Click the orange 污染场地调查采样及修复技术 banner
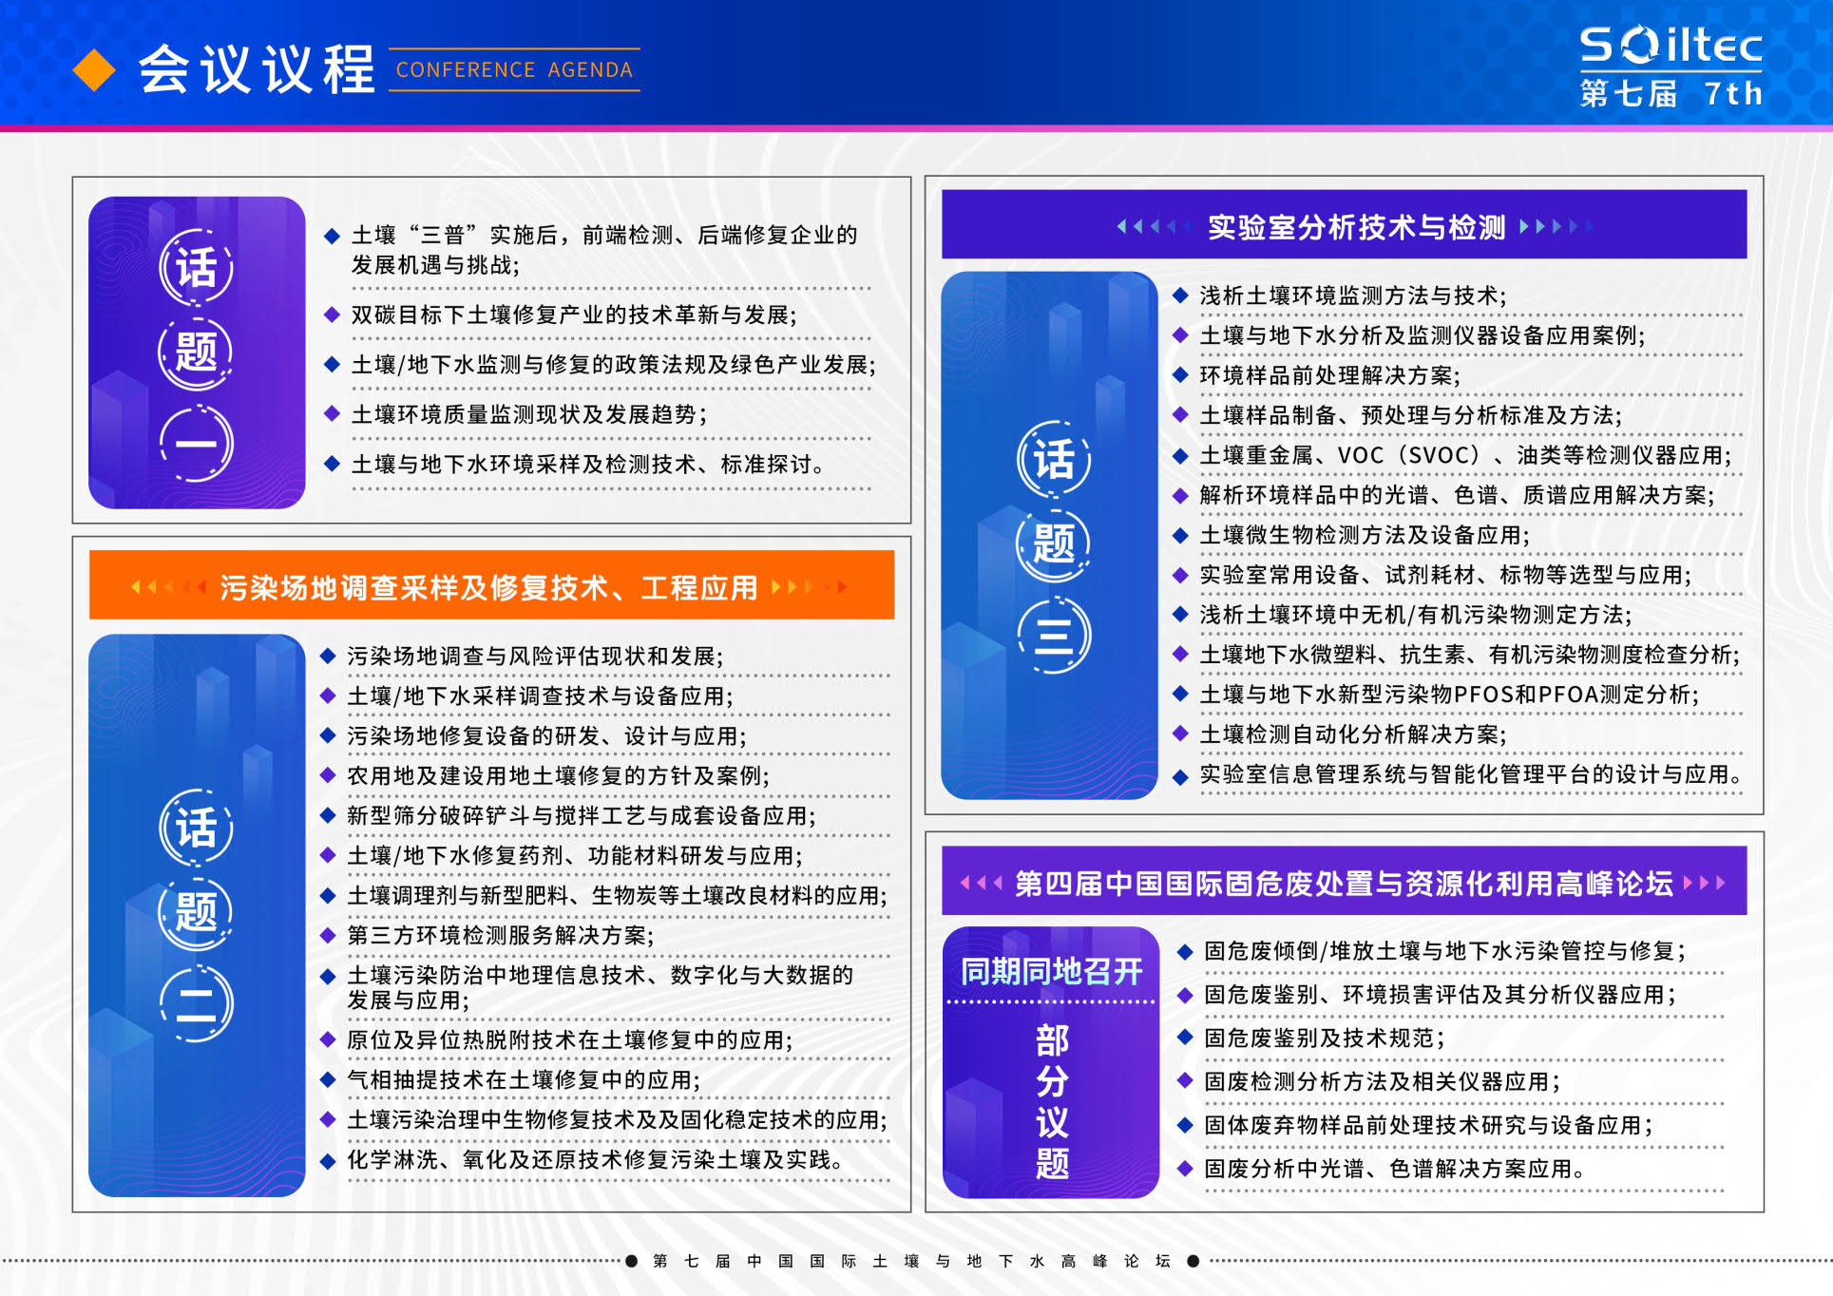This screenshot has height=1296, width=1833. [491, 586]
